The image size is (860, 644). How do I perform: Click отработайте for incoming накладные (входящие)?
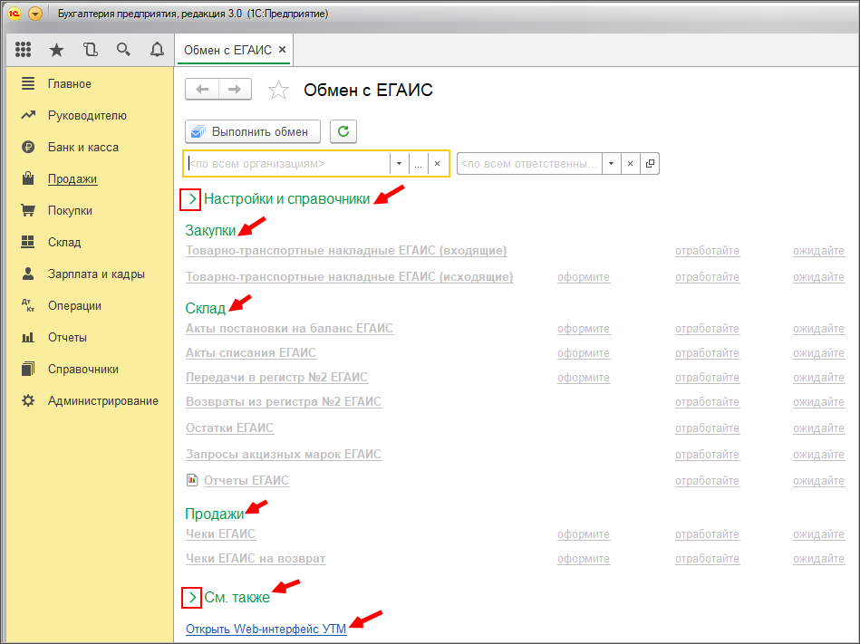click(707, 251)
